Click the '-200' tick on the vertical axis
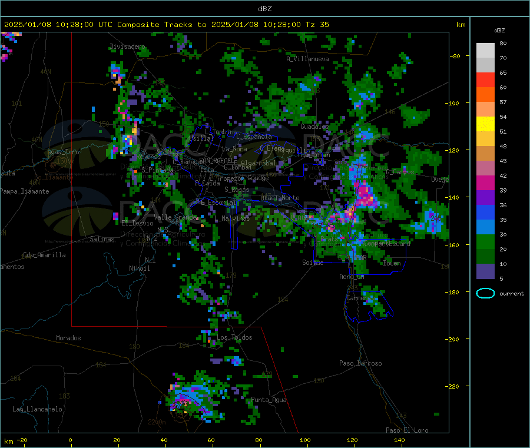The height and width of the screenshot is (448, 530). [452, 339]
